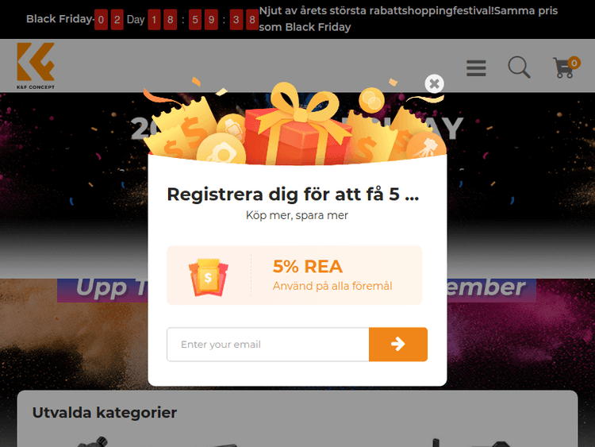Screen dimensions: 595x447
Task: Focus the Enter your email field
Action: click(x=268, y=344)
